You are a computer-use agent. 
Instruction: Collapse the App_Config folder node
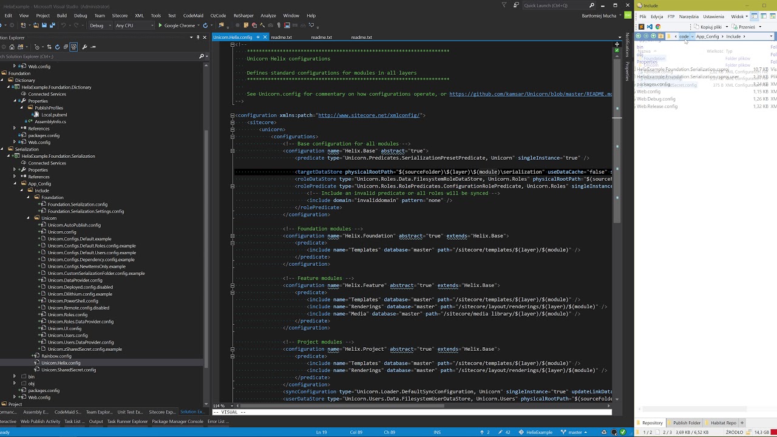15,183
